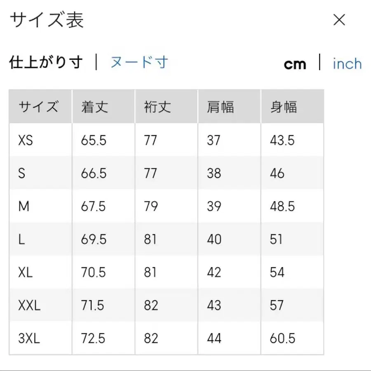Click the 身幅 value 60.5 for 3XL

point(282,338)
